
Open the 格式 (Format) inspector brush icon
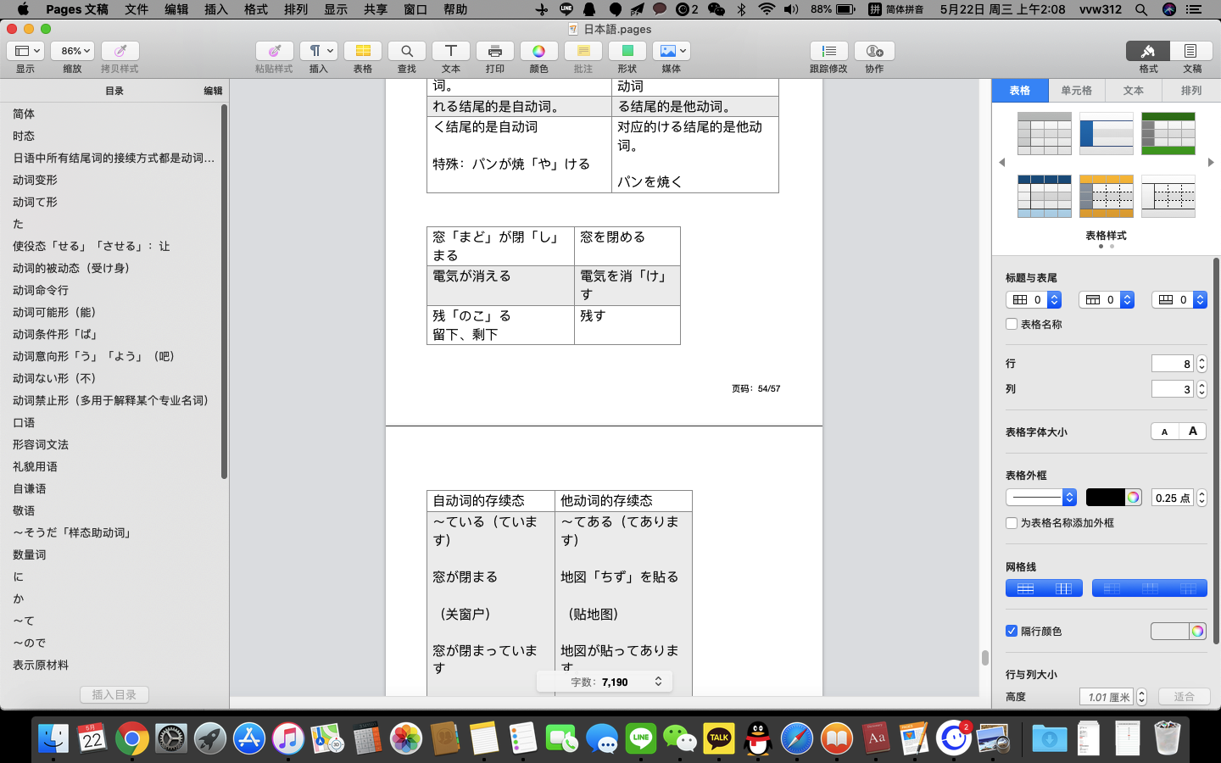click(x=1147, y=51)
